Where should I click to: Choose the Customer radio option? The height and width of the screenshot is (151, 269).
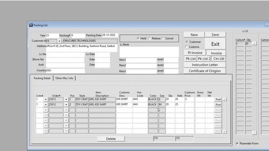point(187,42)
